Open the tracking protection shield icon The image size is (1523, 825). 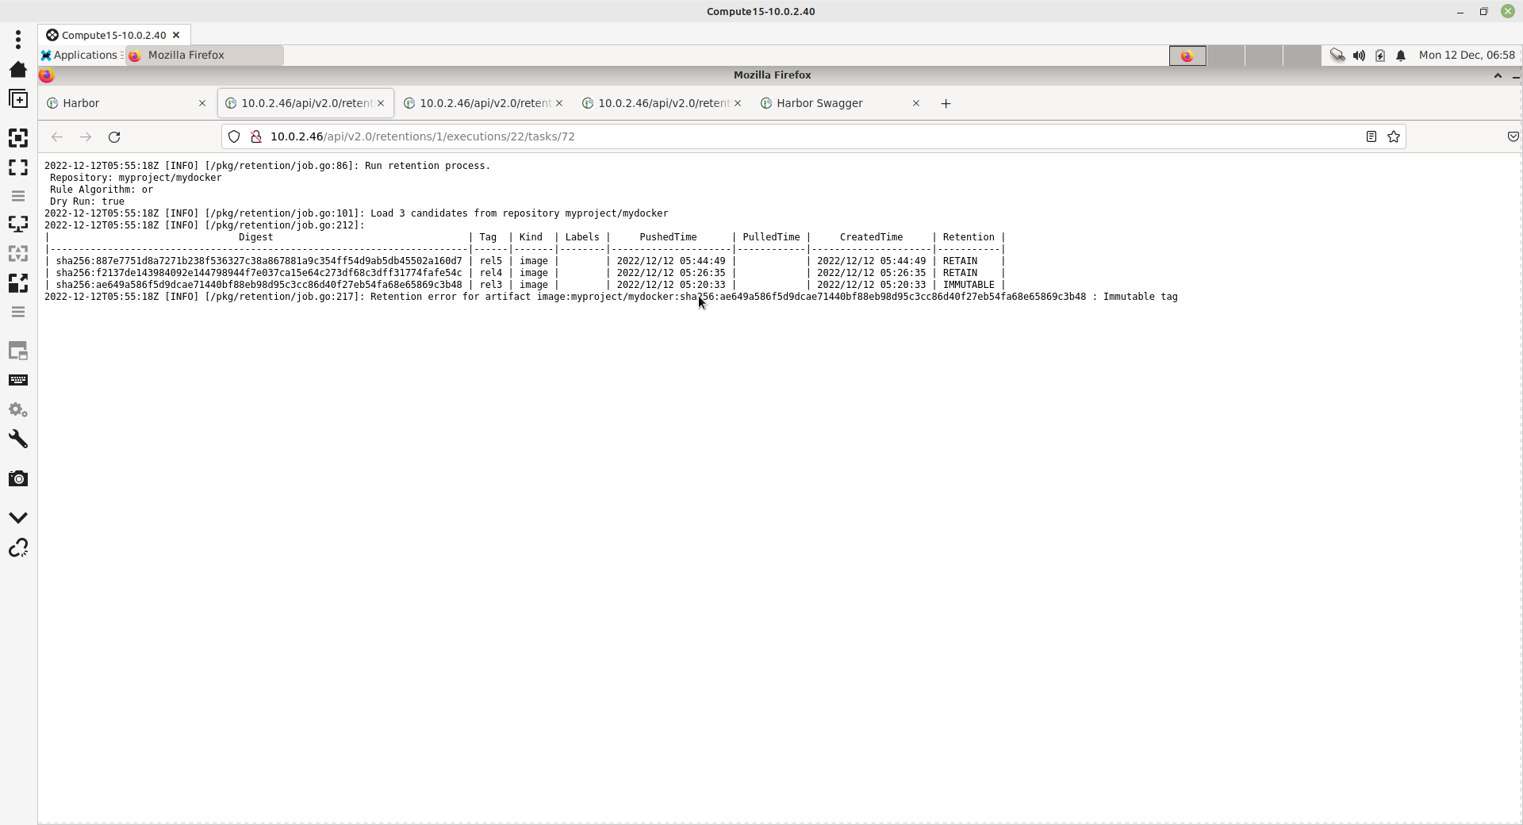point(234,137)
